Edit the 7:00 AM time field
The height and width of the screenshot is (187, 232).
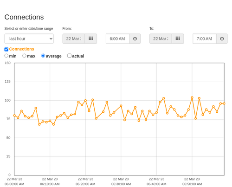pyautogui.click(x=205, y=39)
